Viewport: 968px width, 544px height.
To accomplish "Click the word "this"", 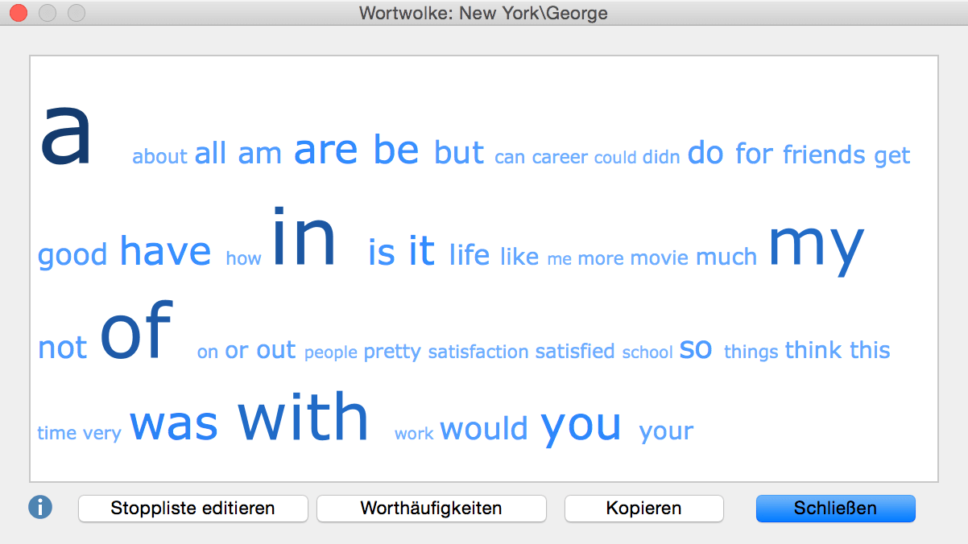I will [870, 350].
